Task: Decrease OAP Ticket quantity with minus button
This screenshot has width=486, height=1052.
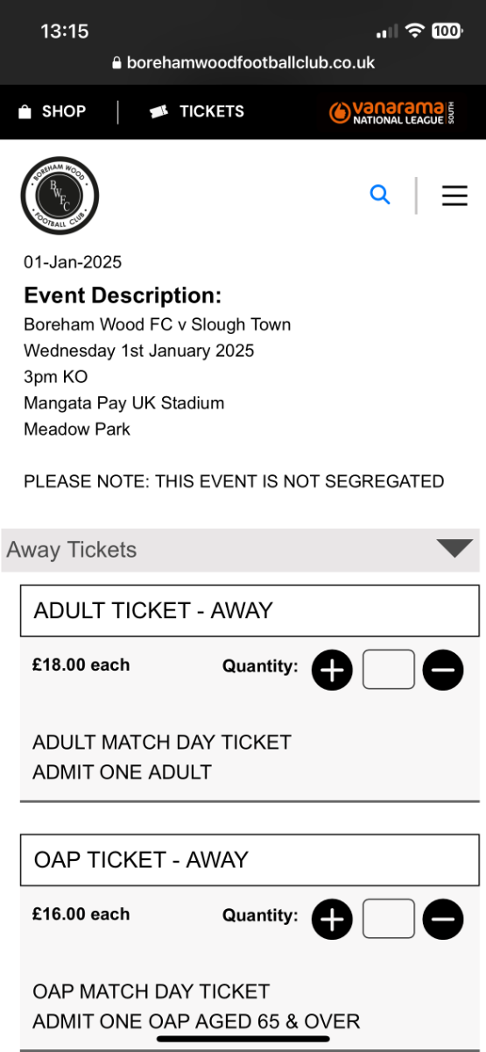Action: tap(443, 920)
